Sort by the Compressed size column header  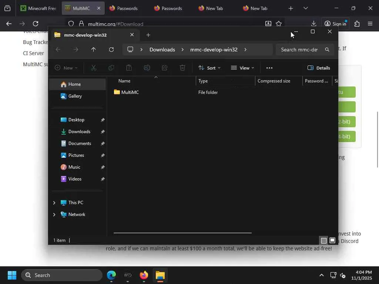[x=279, y=81]
